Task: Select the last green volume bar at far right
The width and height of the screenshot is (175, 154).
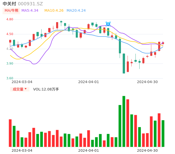Action: pos(163,133)
